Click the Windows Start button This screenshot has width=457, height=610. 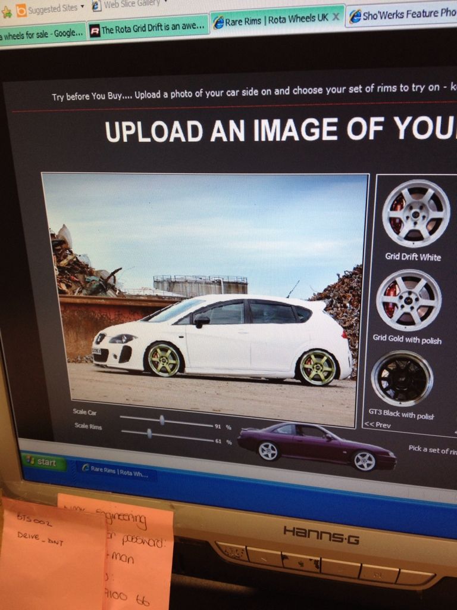point(43,461)
